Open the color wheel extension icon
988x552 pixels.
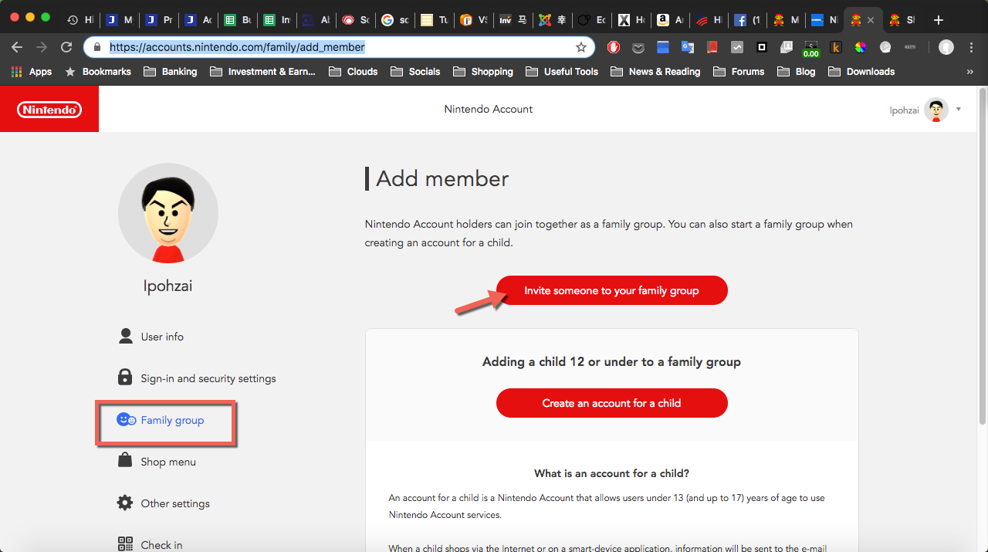click(x=860, y=47)
